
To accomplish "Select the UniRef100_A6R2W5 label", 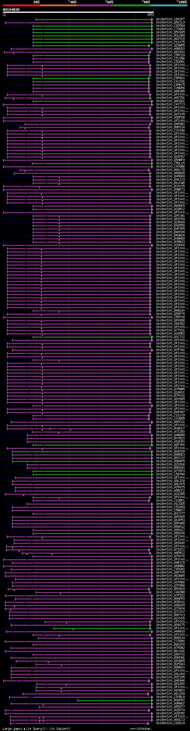I will [x=170, y=91].
